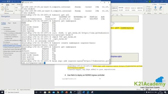Collapse the Word ribbon with chevron

pyautogui.click(x=167, y=13)
